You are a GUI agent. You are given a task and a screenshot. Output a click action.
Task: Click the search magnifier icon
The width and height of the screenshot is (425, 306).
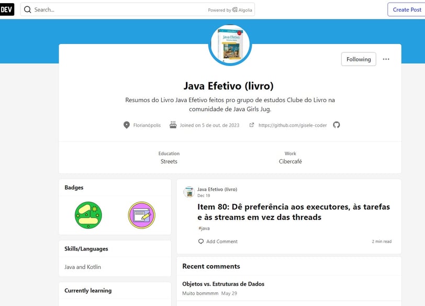27,10
